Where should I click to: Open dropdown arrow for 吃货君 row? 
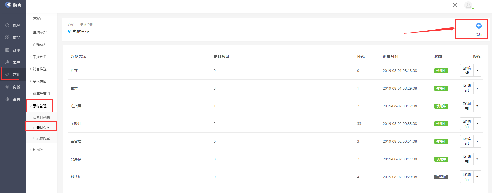(x=477, y=106)
